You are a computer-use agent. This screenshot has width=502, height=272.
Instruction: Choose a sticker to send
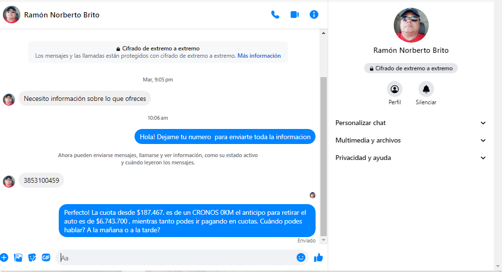coord(32,257)
